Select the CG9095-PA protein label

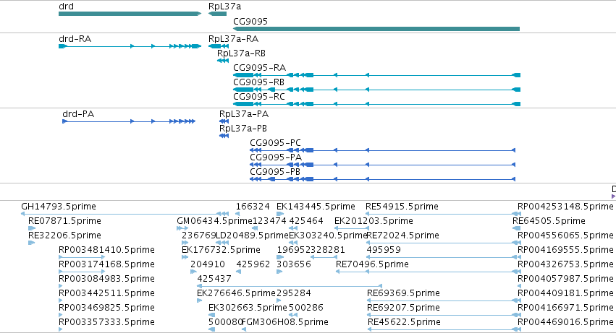click(276, 157)
